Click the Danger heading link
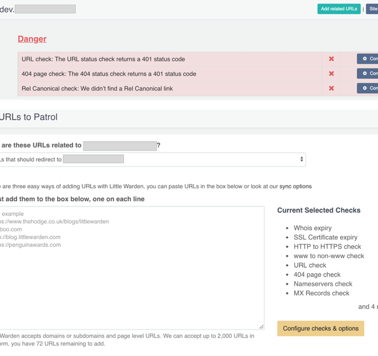The image size is (378, 356). pyautogui.click(x=32, y=39)
